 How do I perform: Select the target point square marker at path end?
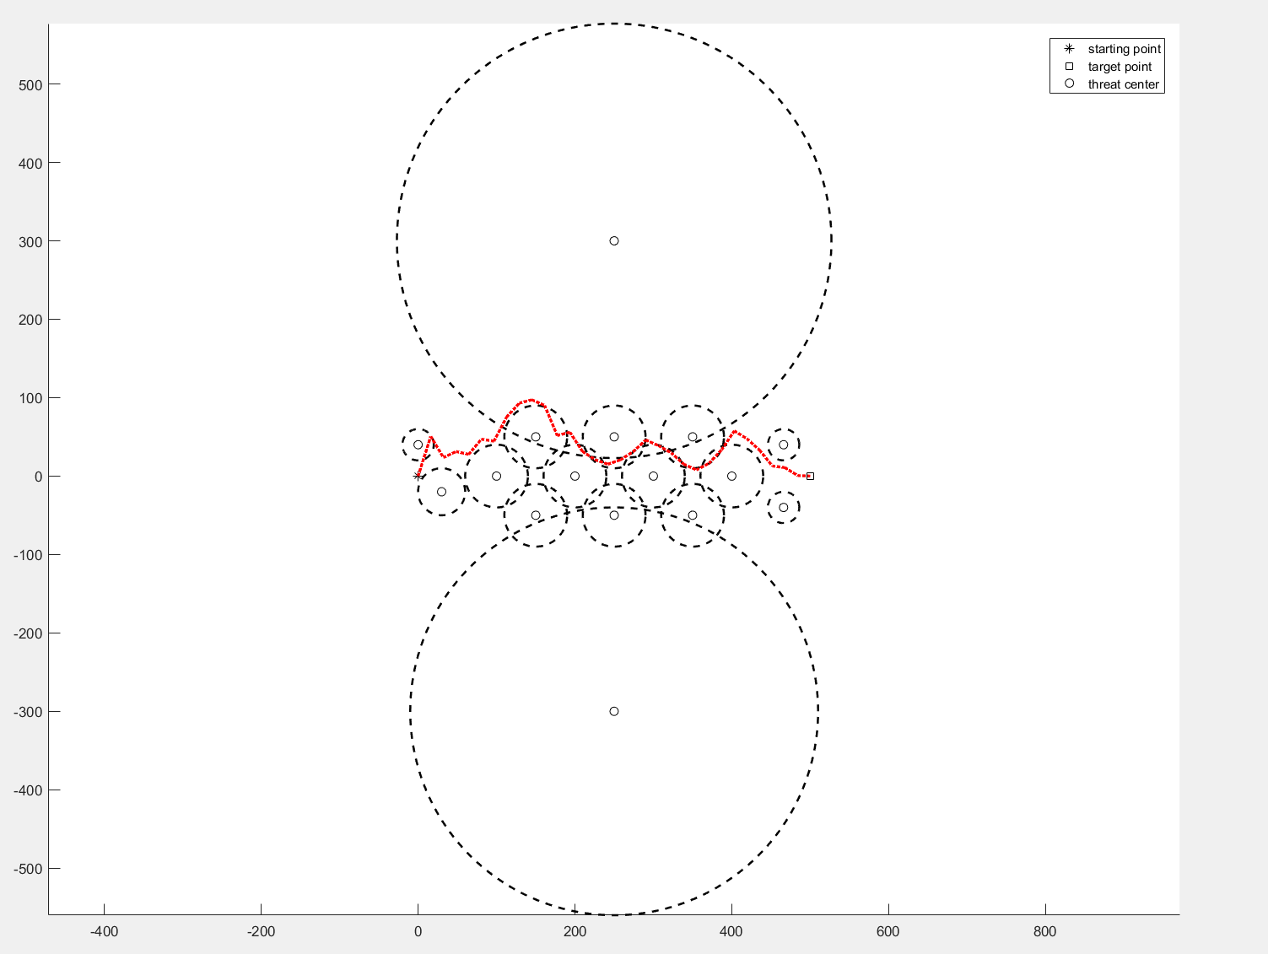point(810,476)
